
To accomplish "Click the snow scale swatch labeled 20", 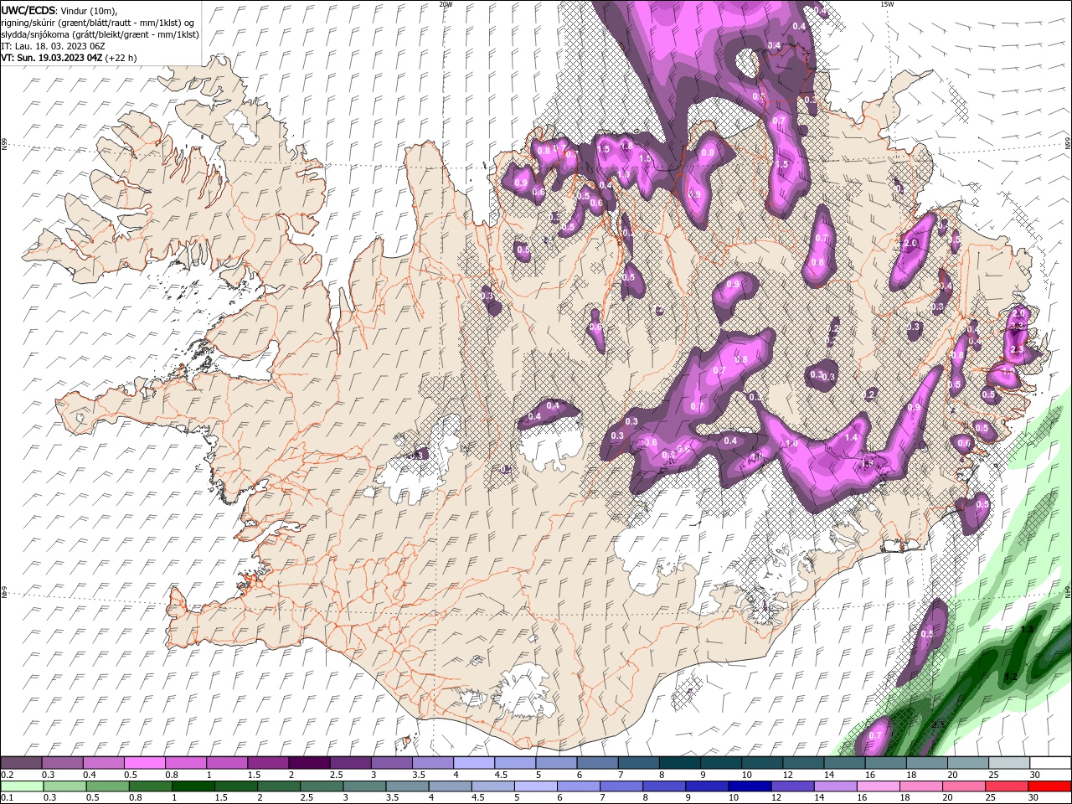I will [966, 763].
